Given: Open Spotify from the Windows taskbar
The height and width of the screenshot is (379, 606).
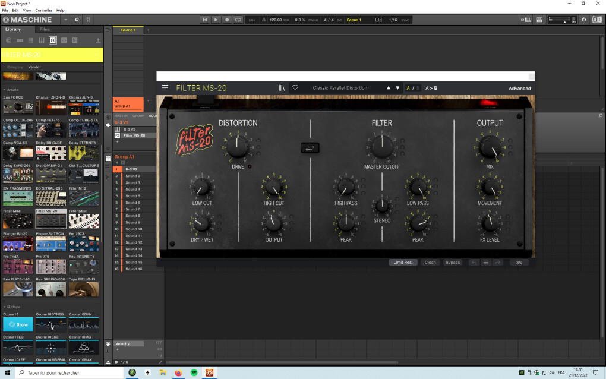Looking at the screenshot, I should [x=194, y=373].
